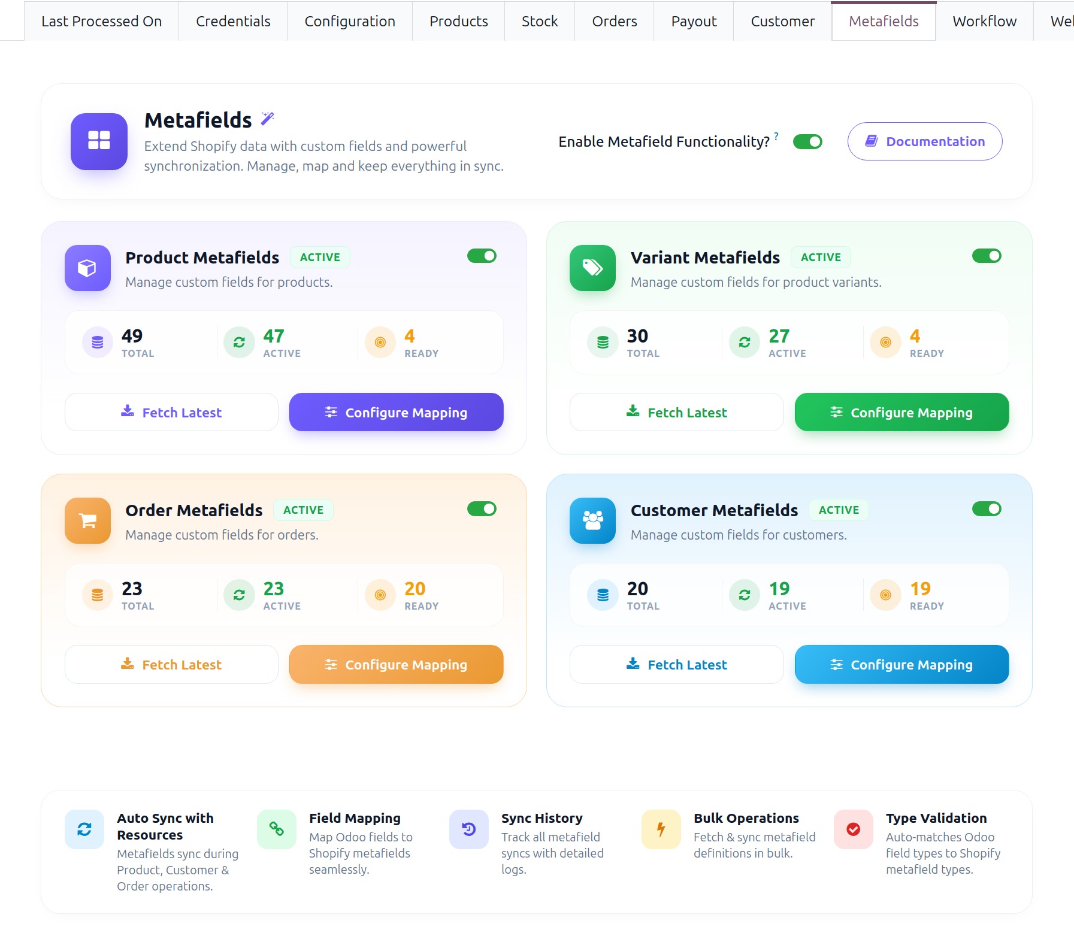Click the Bulk Operations lightning bolt icon

click(661, 829)
